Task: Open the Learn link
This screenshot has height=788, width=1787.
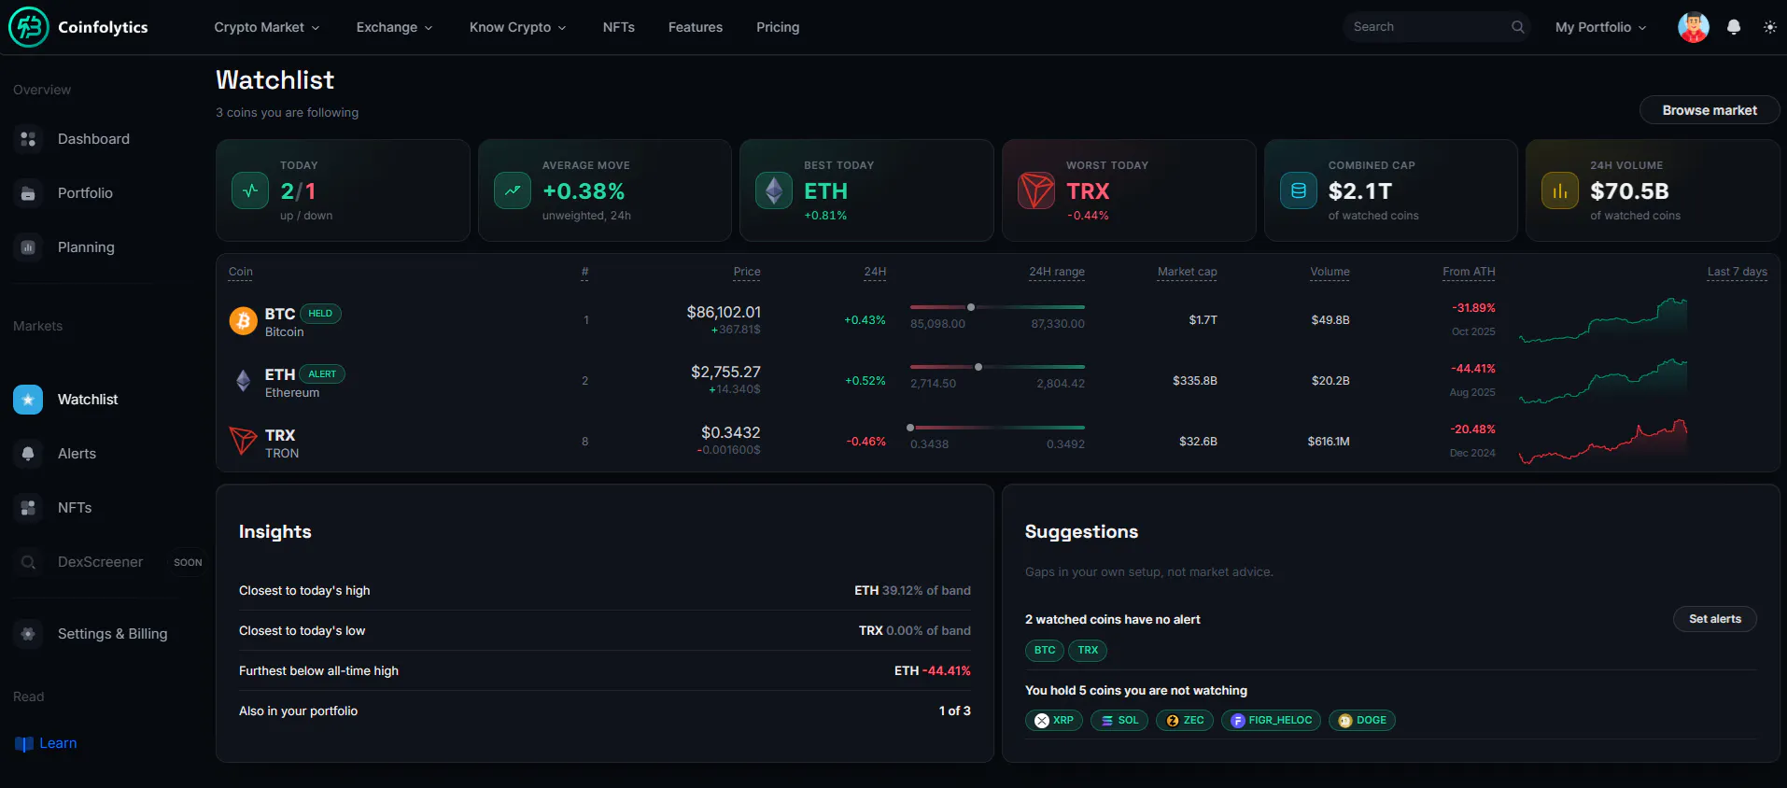Action: tap(58, 744)
